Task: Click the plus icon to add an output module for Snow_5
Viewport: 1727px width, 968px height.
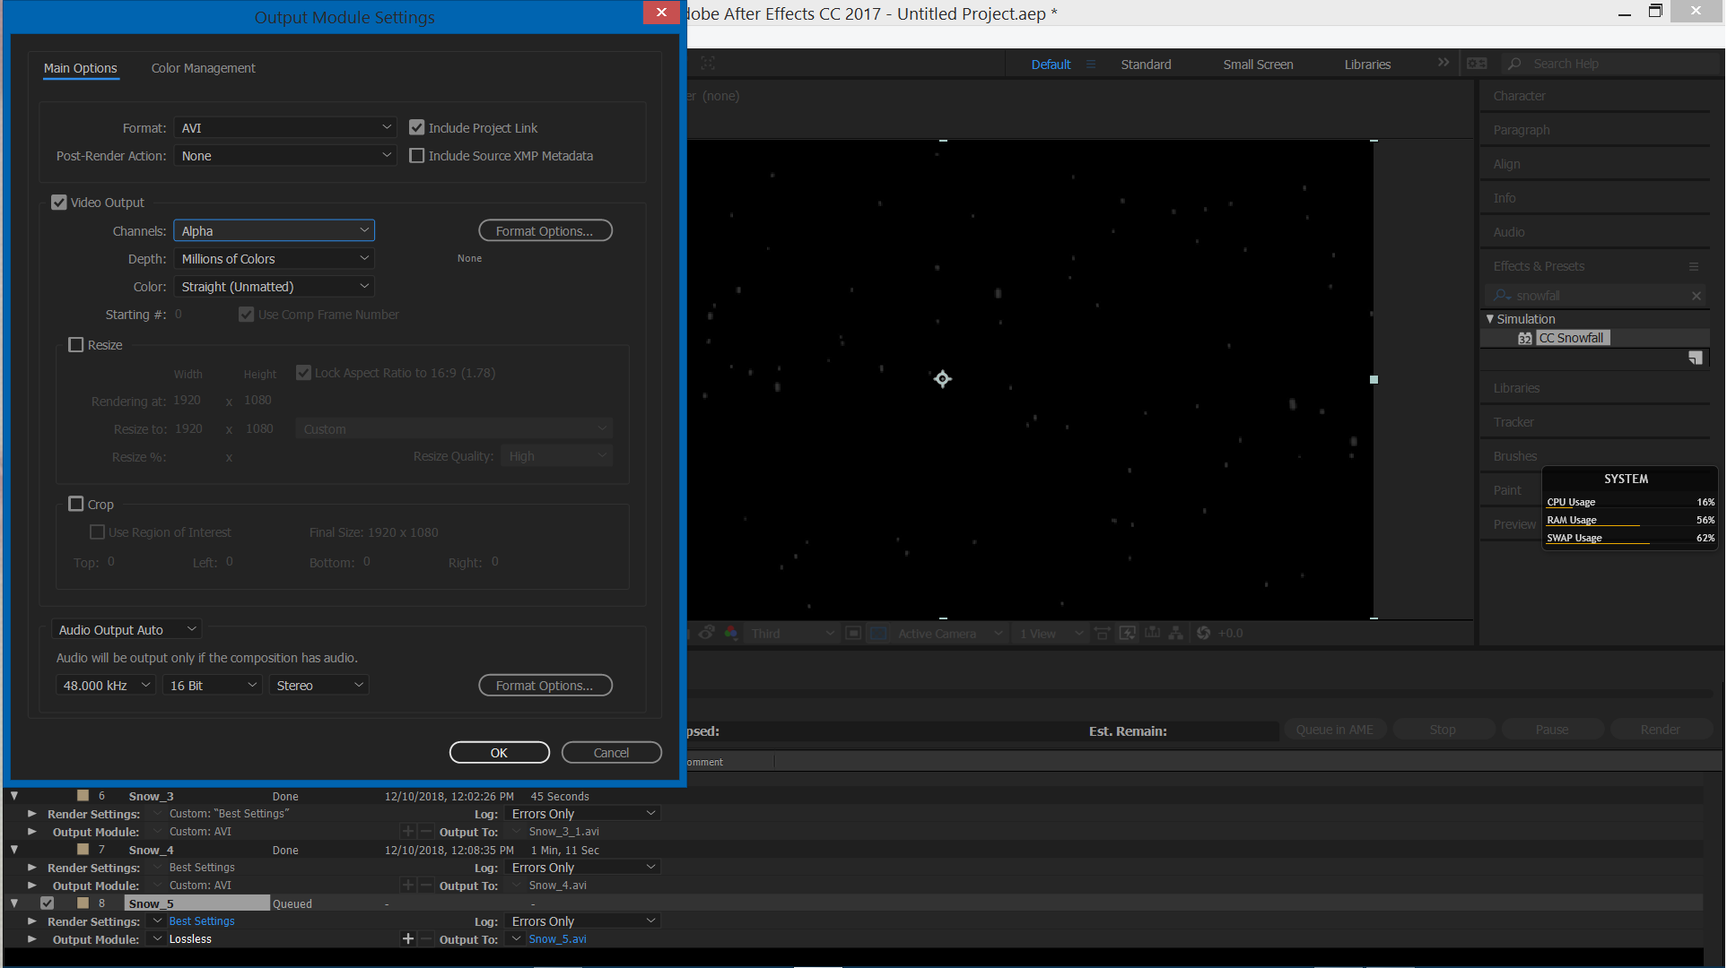Action: click(407, 938)
